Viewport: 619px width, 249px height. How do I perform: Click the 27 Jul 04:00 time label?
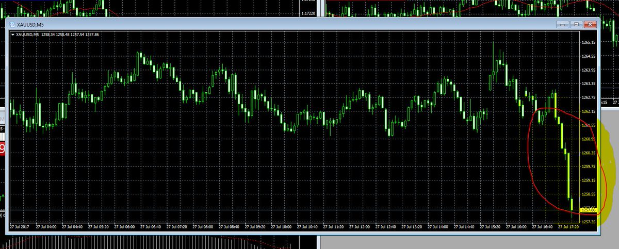46,226
